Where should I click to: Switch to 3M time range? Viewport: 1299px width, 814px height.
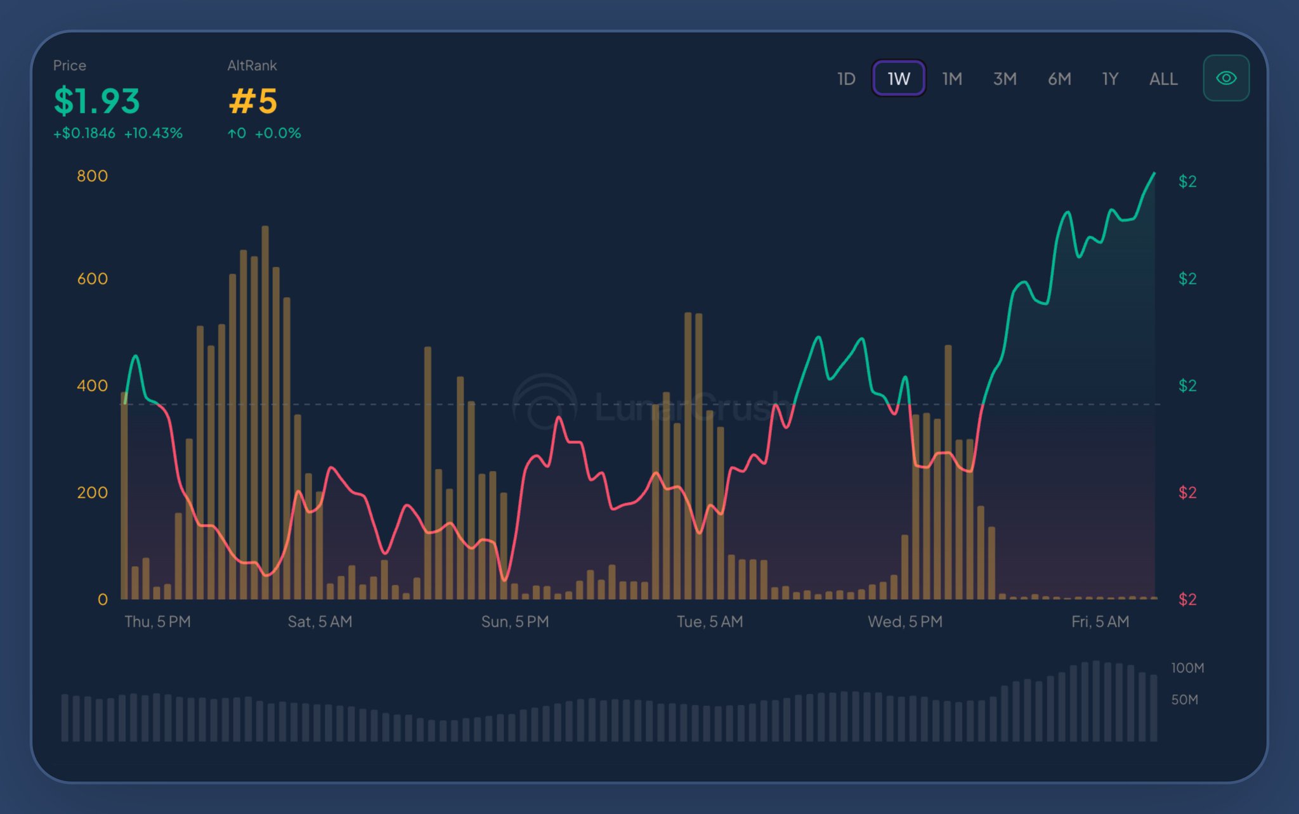pos(1005,79)
